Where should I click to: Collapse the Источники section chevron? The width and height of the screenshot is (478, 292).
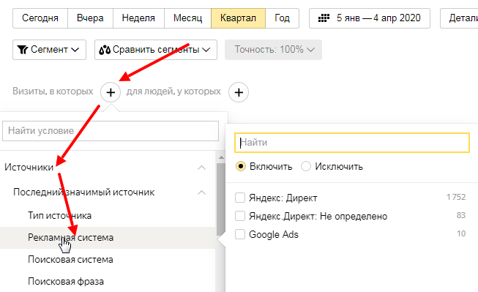[x=201, y=168]
